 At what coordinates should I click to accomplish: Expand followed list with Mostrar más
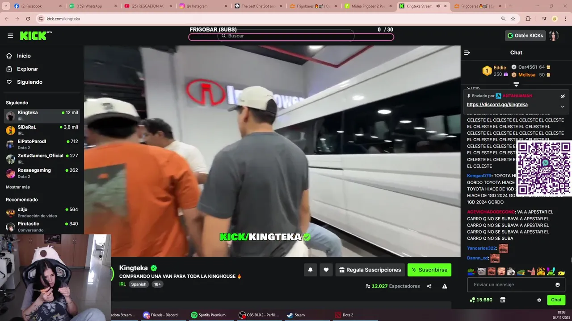point(18,187)
